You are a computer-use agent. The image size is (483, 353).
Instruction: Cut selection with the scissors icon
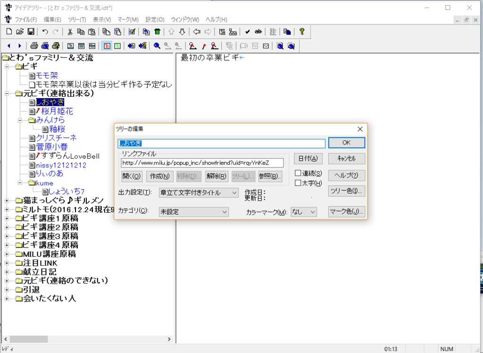pos(70,32)
